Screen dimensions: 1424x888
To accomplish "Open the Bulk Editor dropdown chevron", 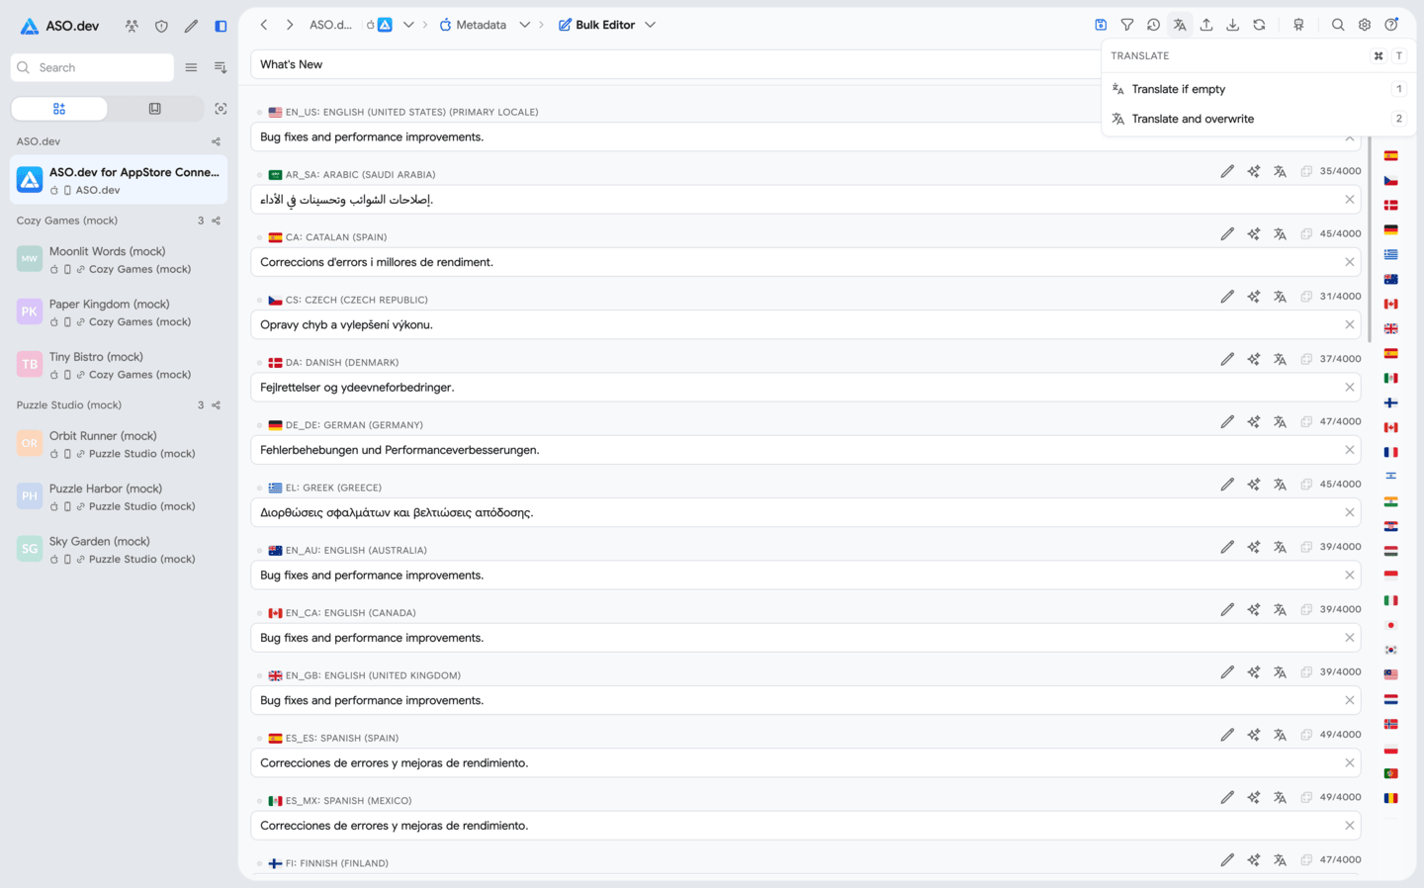I will (x=650, y=25).
